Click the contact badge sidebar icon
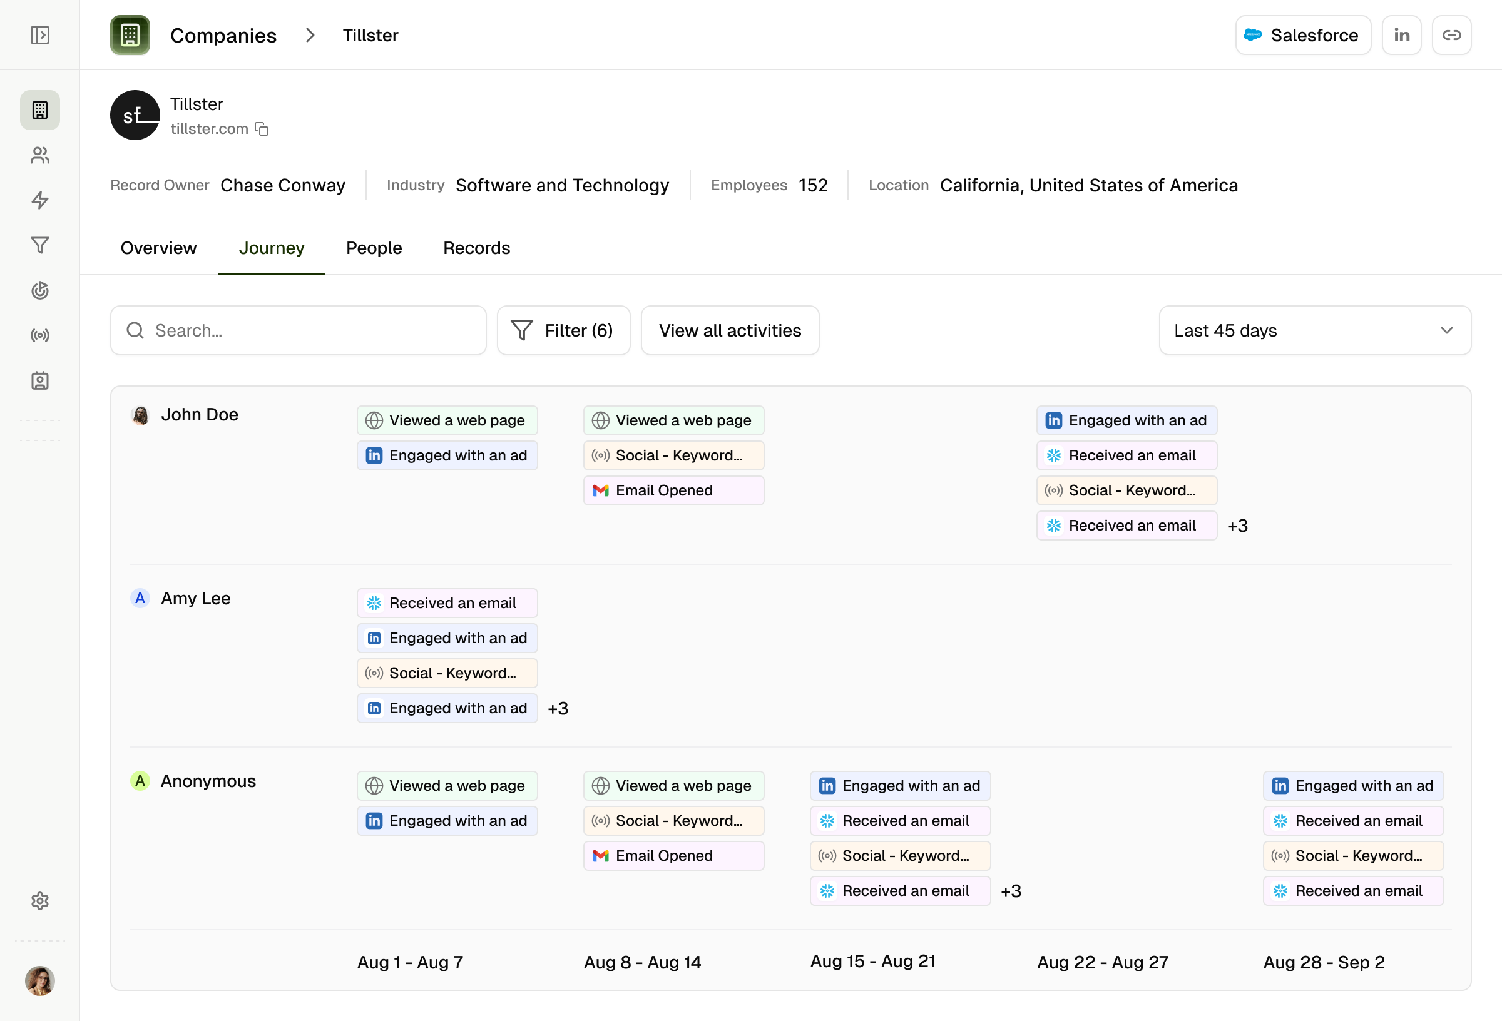Screen dimensions: 1502x1021 [40, 380]
